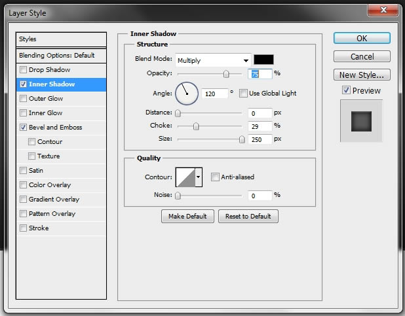405x316 pixels.
Task: Click the Choke slider handle
Action: tap(196, 126)
